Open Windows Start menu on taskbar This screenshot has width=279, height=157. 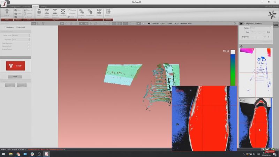click(x=3, y=154)
